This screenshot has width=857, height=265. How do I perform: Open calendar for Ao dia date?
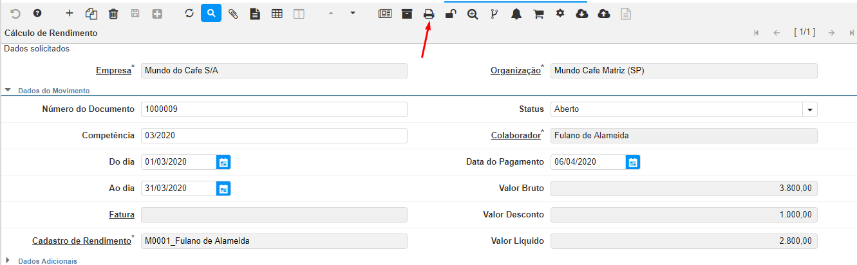pyautogui.click(x=223, y=188)
